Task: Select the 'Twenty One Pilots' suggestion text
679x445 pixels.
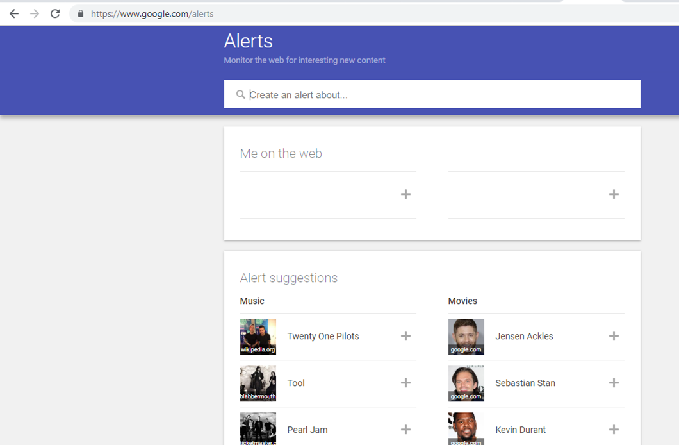Action: pos(323,336)
